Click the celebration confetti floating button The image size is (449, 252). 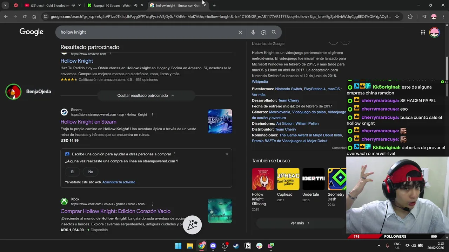click(192, 225)
